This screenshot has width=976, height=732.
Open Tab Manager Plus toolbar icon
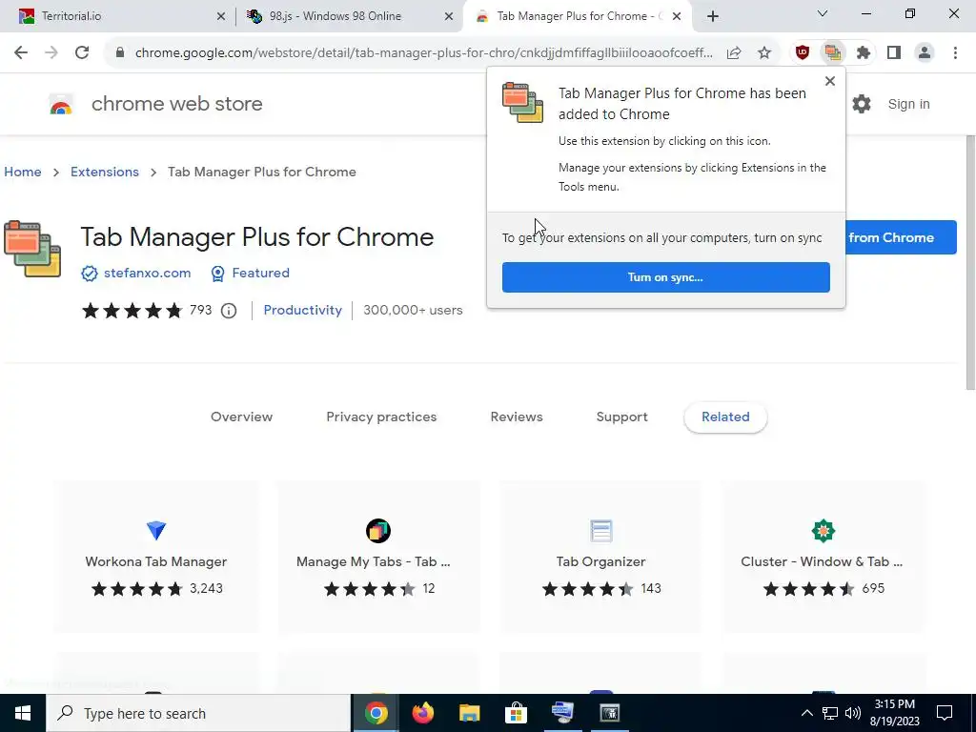point(832,53)
